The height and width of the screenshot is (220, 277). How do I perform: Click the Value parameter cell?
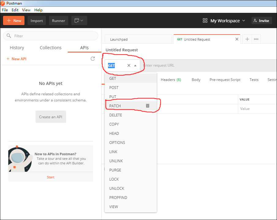tap(257, 109)
